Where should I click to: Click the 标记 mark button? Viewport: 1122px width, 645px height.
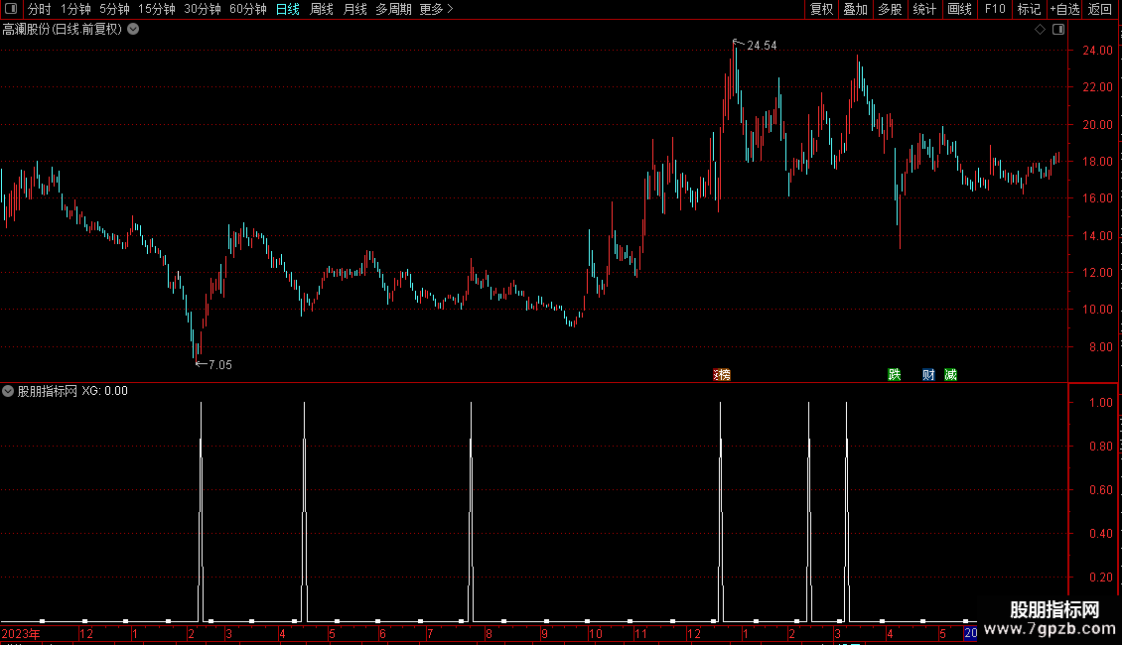(1029, 9)
